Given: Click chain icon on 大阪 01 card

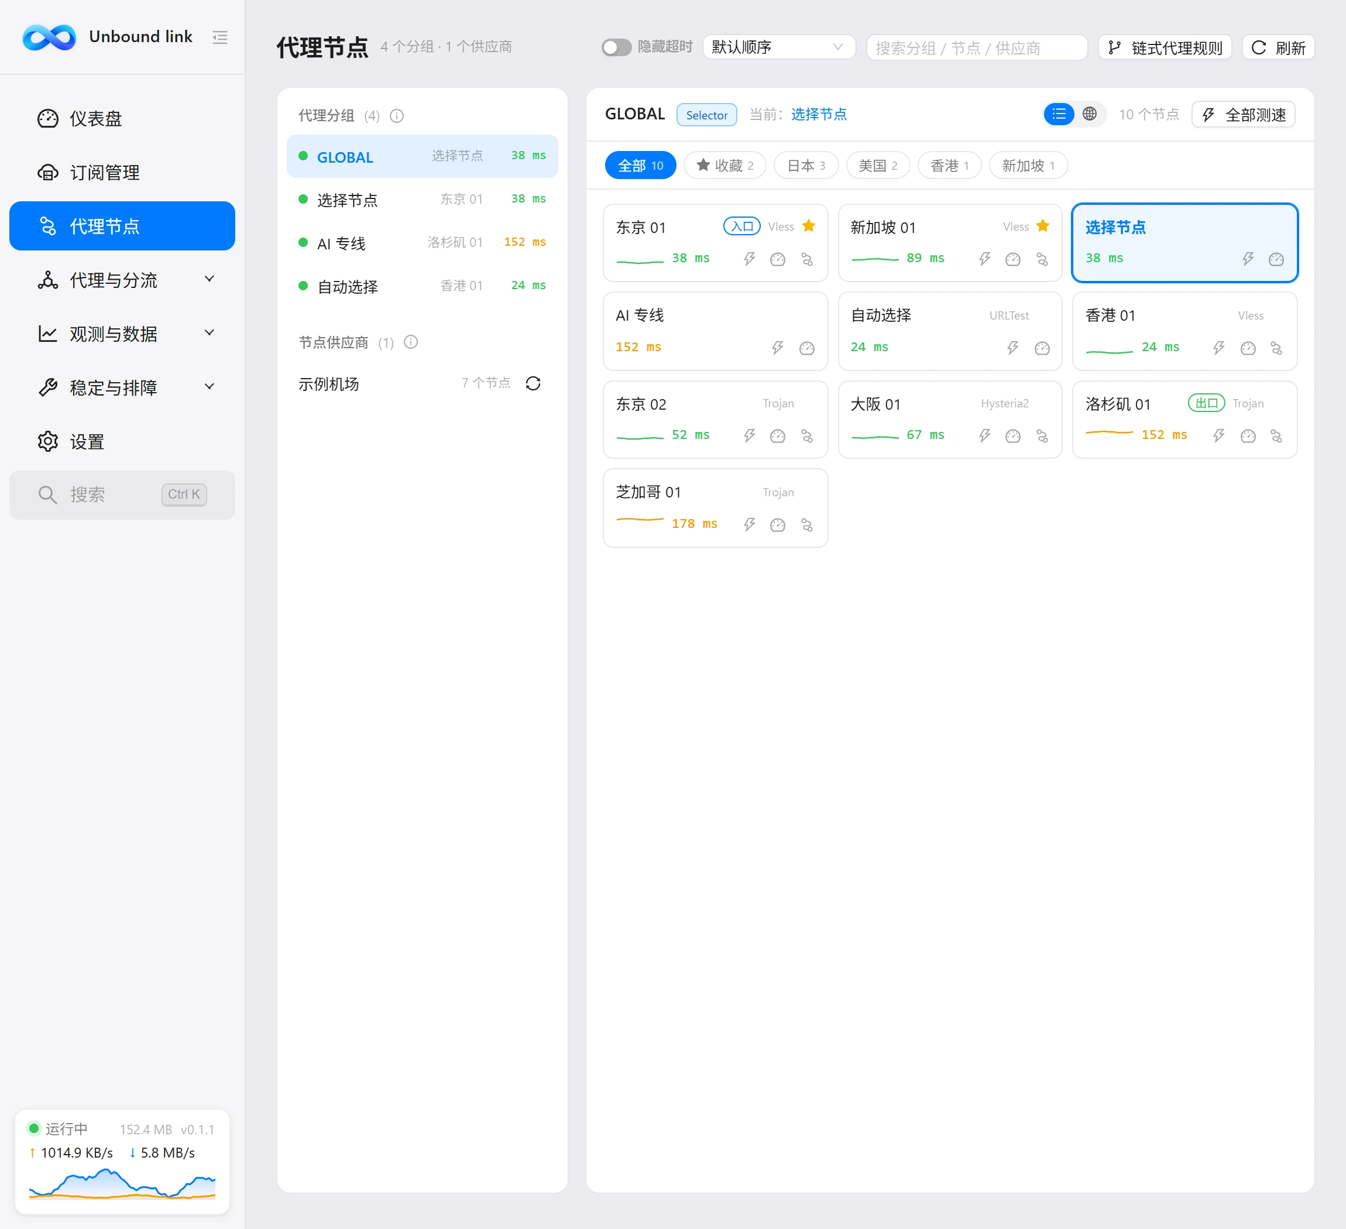Looking at the screenshot, I should coord(1042,436).
